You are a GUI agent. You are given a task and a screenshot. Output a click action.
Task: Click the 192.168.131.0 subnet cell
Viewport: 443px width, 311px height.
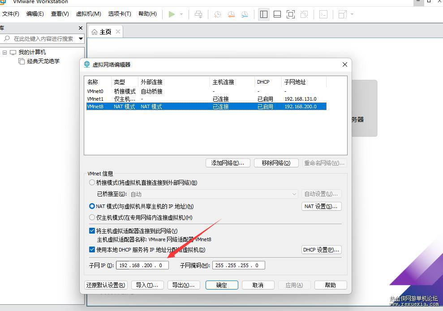coord(300,99)
